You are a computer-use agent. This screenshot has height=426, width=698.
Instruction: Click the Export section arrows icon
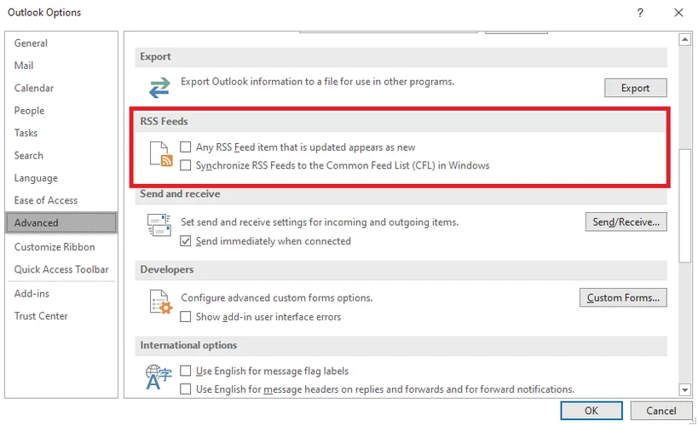(159, 88)
